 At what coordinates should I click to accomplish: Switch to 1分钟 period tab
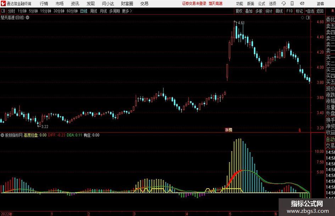[22, 11]
